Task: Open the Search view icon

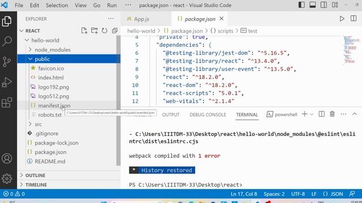Action: click(x=7, y=41)
